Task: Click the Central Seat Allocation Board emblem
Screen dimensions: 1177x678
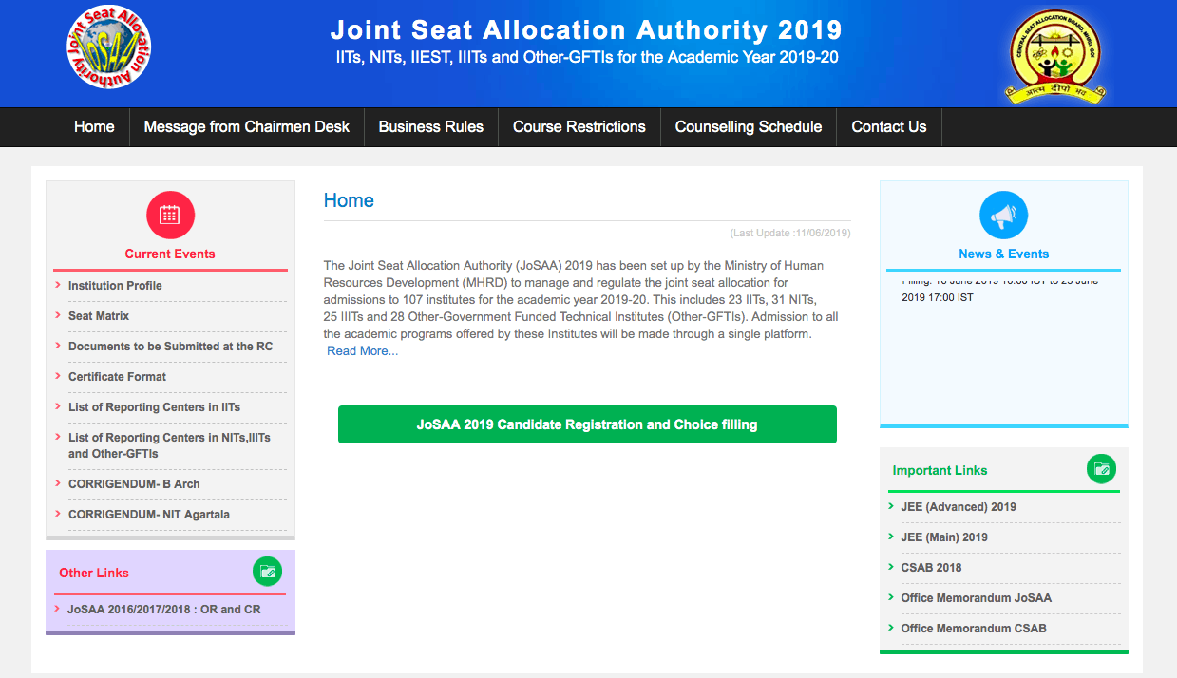Action: click(x=1055, y=55)
